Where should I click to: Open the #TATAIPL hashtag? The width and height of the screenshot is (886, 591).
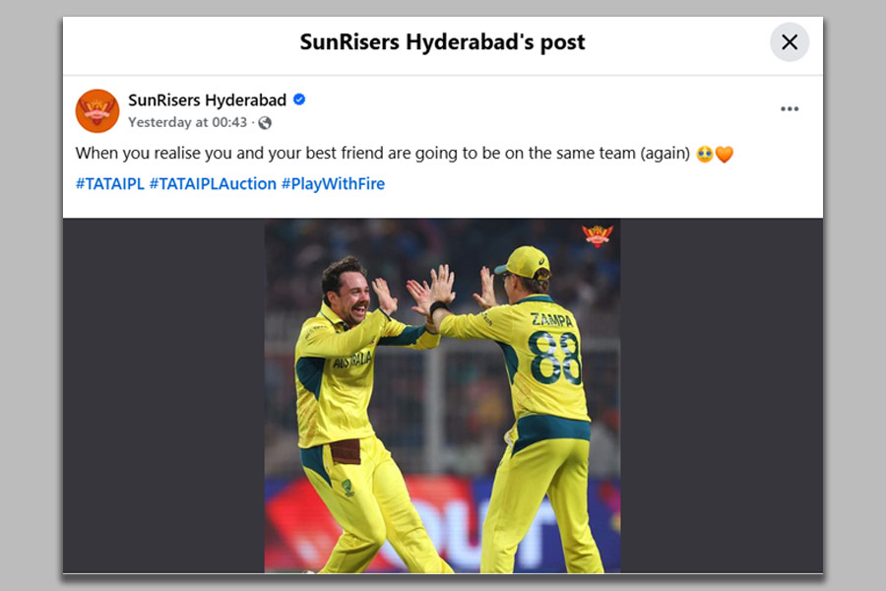point(109,183)
